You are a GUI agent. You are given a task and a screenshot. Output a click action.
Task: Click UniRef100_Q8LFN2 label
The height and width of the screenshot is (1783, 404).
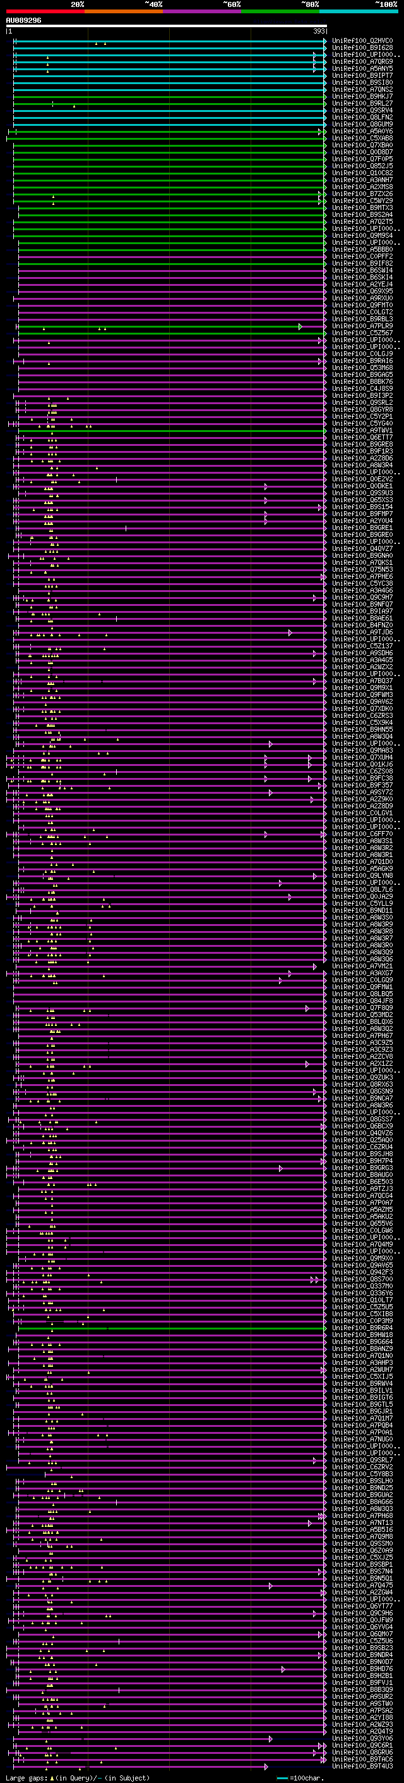pos(362,117)
